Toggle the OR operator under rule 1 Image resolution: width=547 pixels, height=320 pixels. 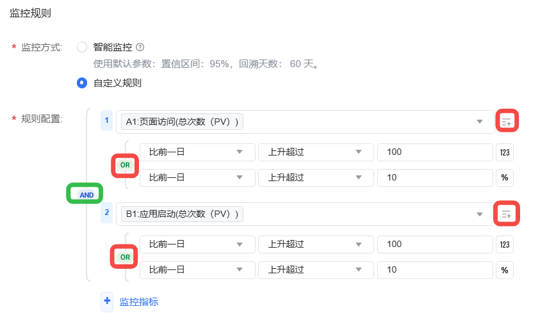click(x=126, y=165)
